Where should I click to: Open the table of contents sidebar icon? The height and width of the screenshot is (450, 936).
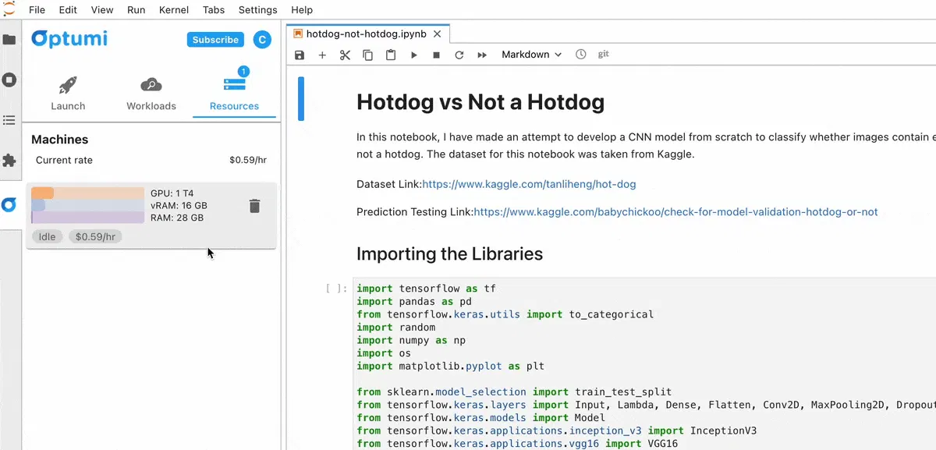pyautogui.click(x=9, y=120)
